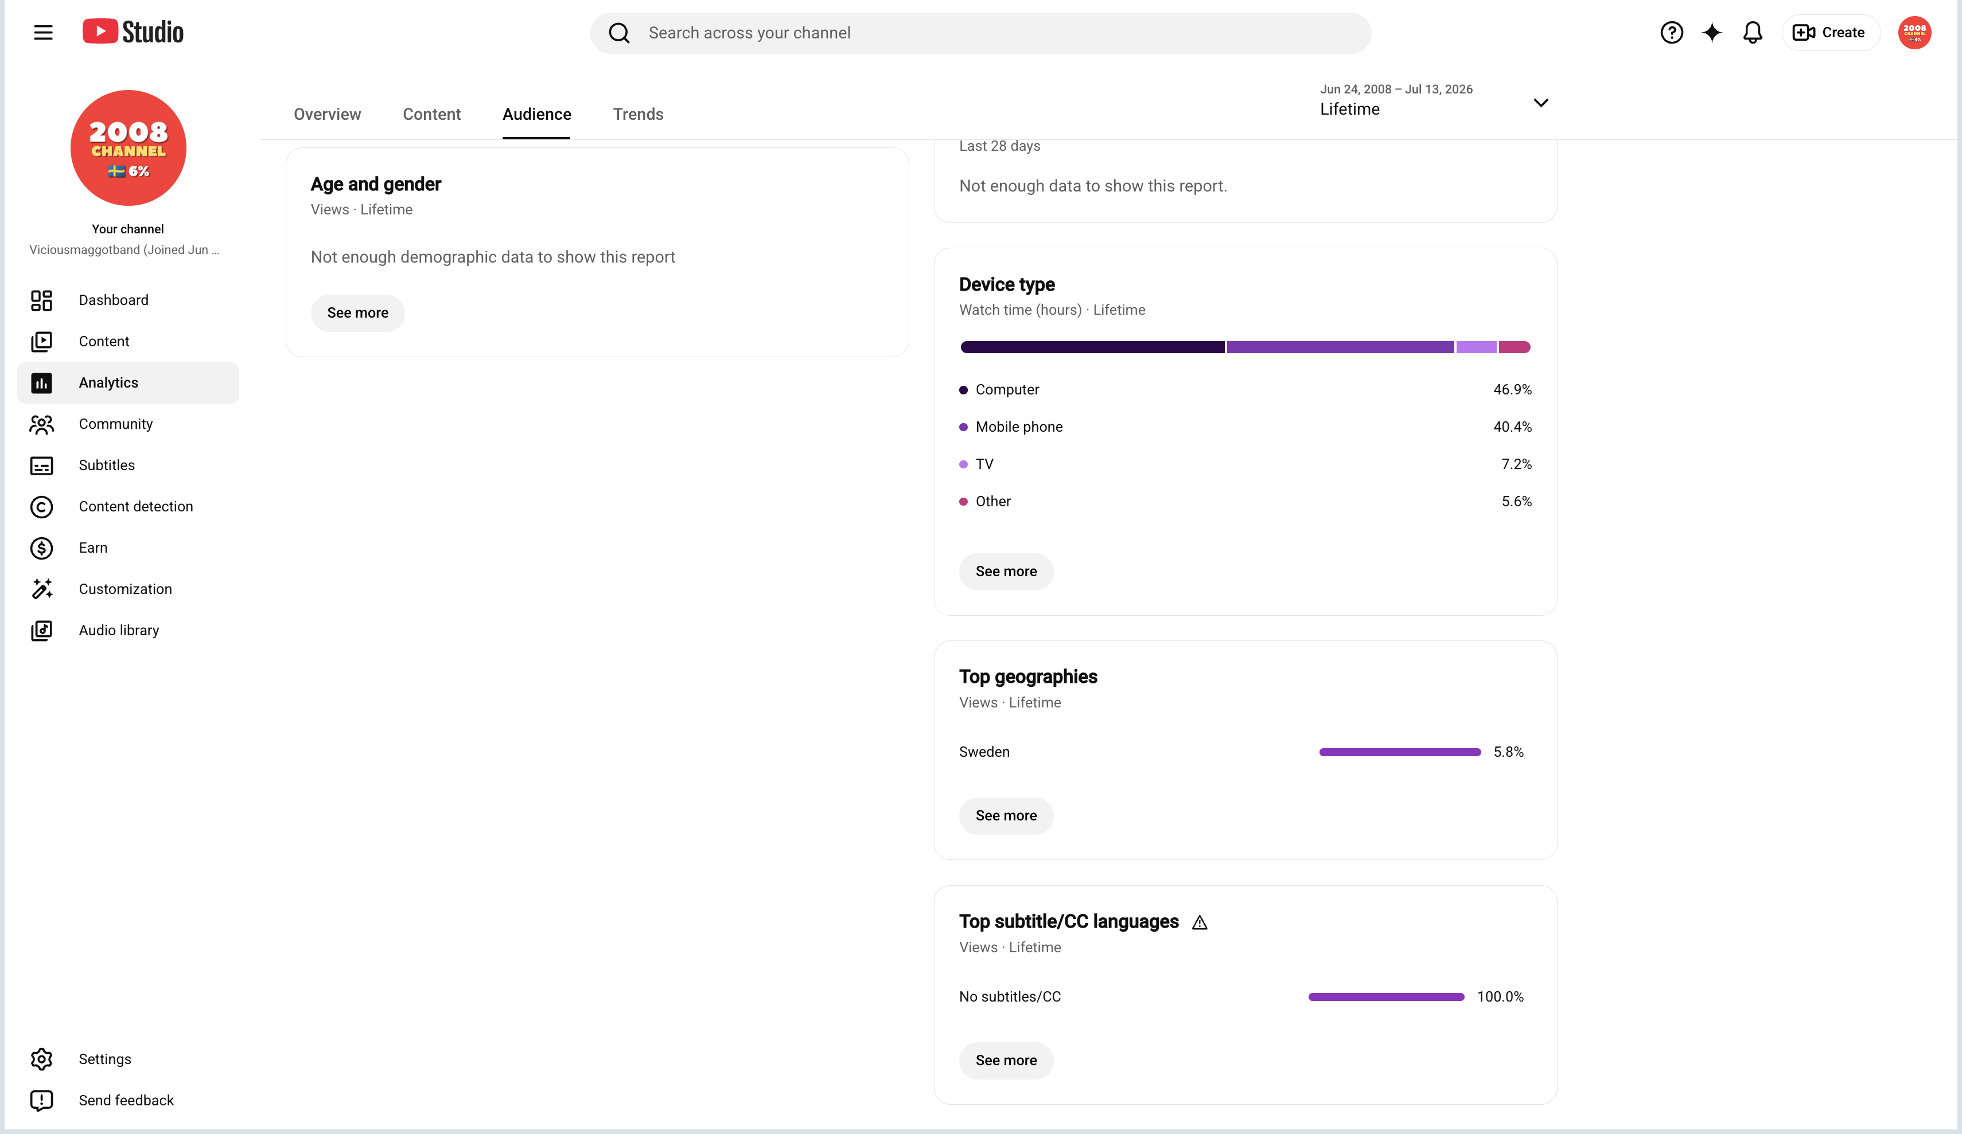Click the Top geographies heading
Screen dimensions: 1962x1134
[x=1027, y=677]
